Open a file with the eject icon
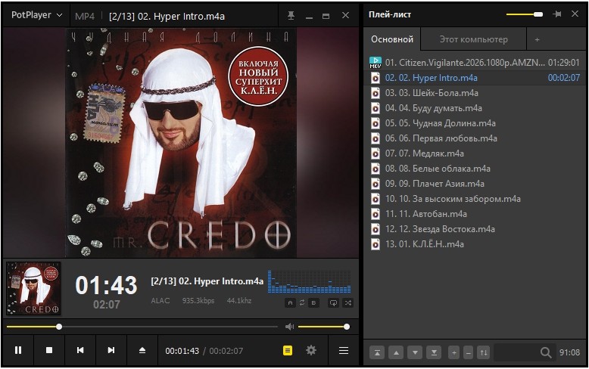The height and width of the screenshot is (369, 589). 142,350
